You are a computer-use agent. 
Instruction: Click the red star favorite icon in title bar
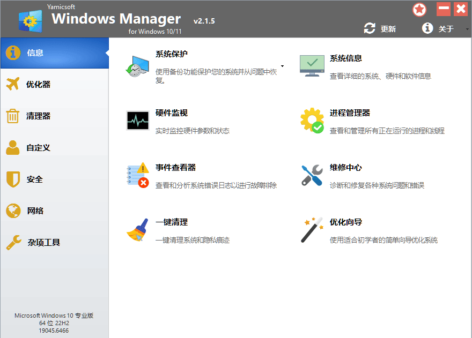(x=419, y=10)
